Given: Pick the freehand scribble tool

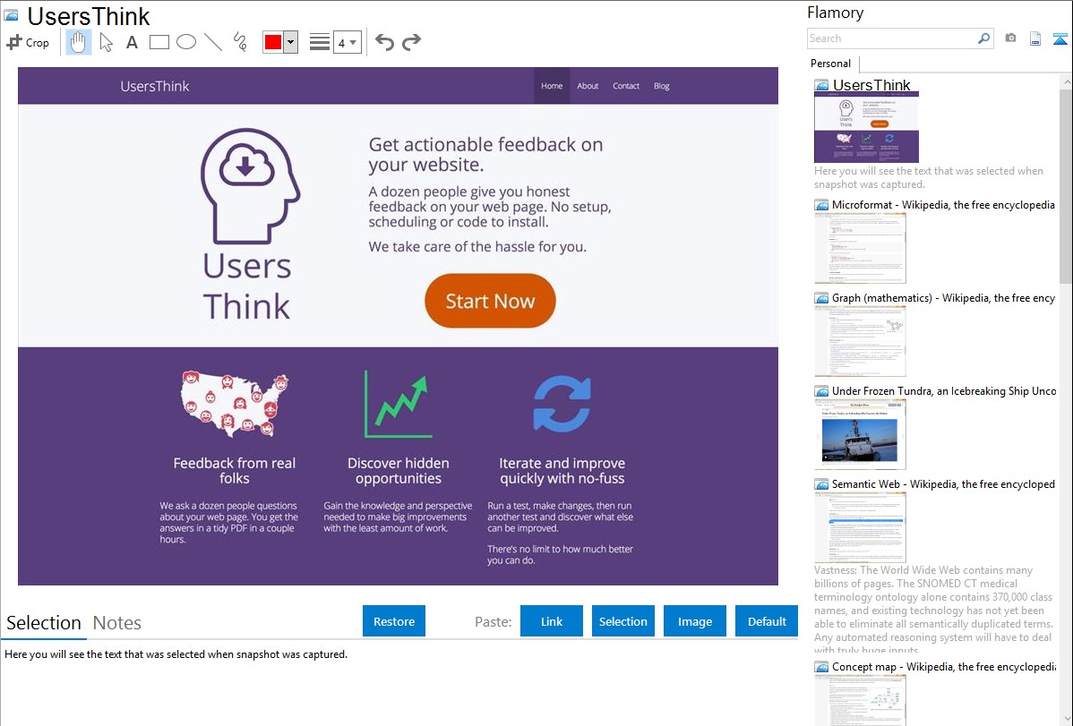Looking at the screenshot, I should coord(240,42).
